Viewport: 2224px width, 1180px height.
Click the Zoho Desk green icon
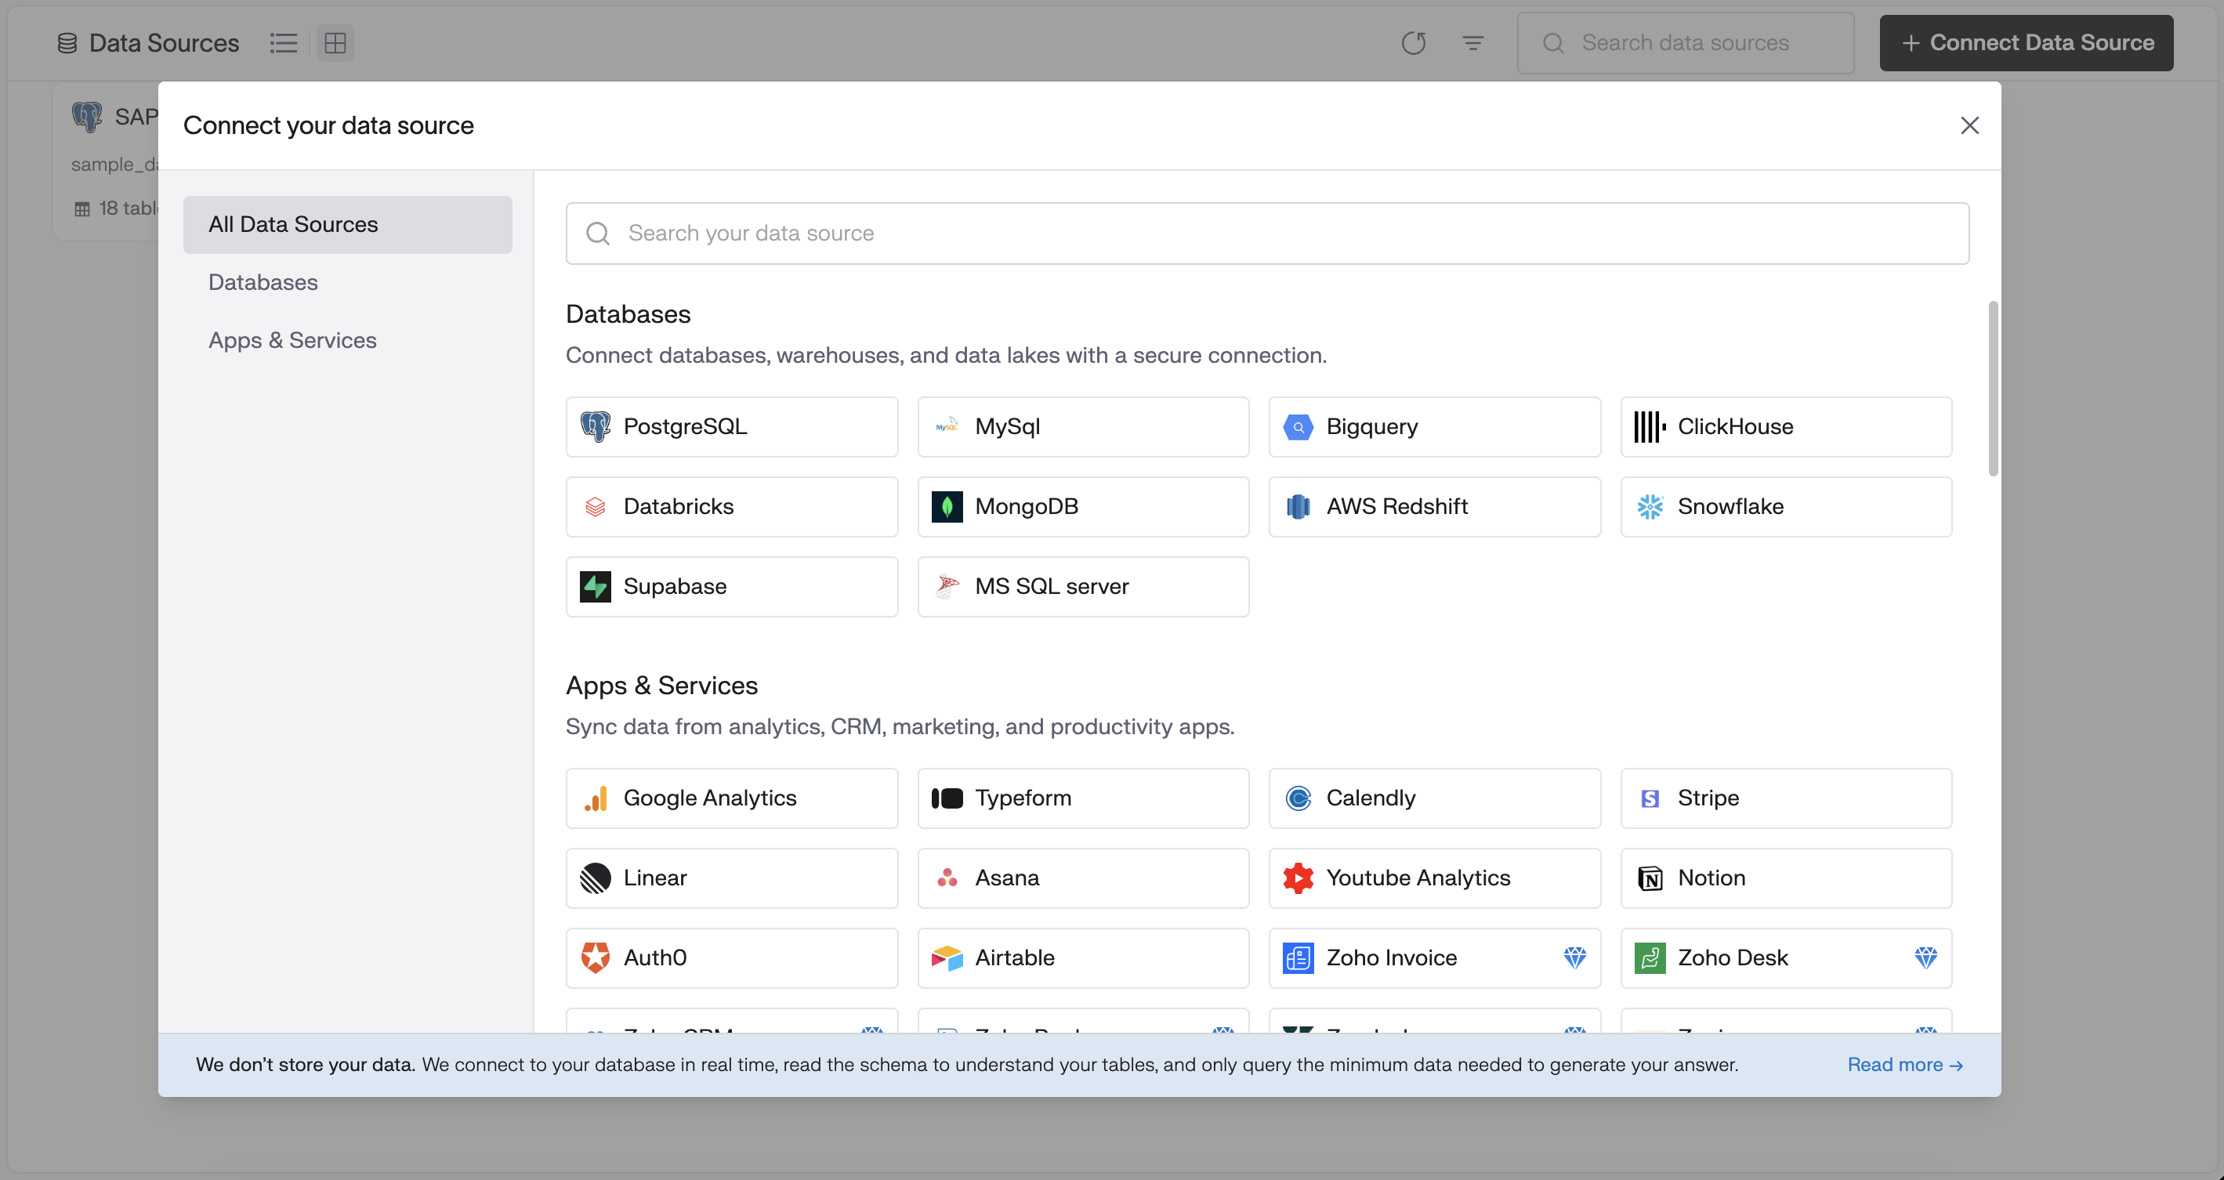[x=1649, y=958]
